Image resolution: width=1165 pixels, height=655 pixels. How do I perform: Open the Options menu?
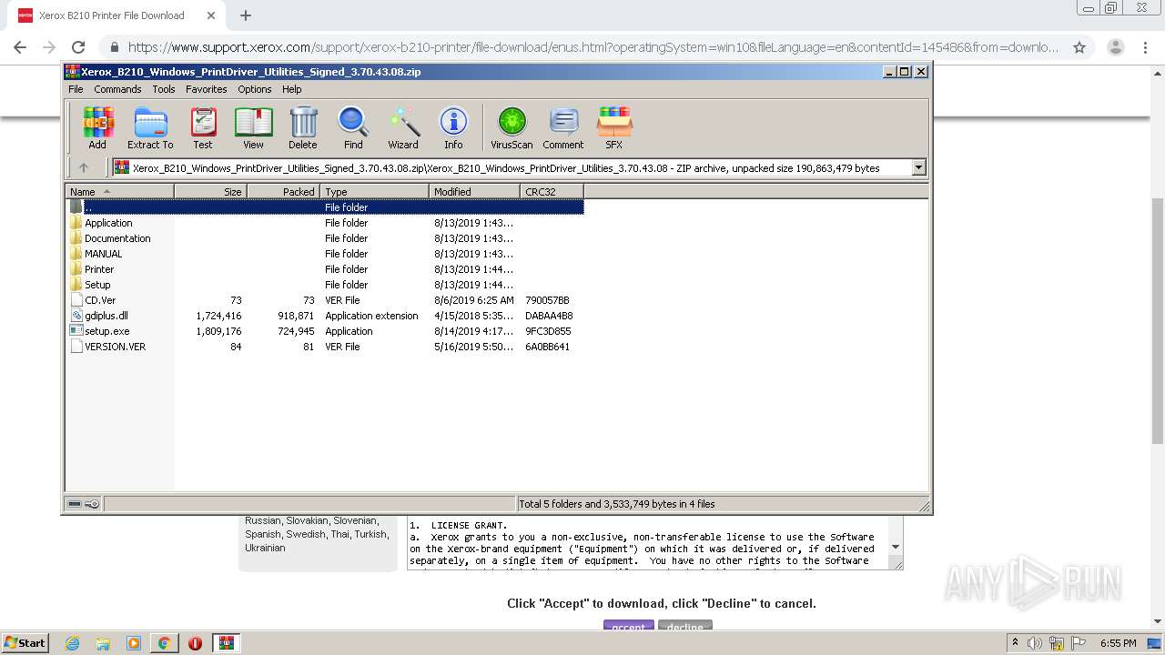[x=255, y=89]
